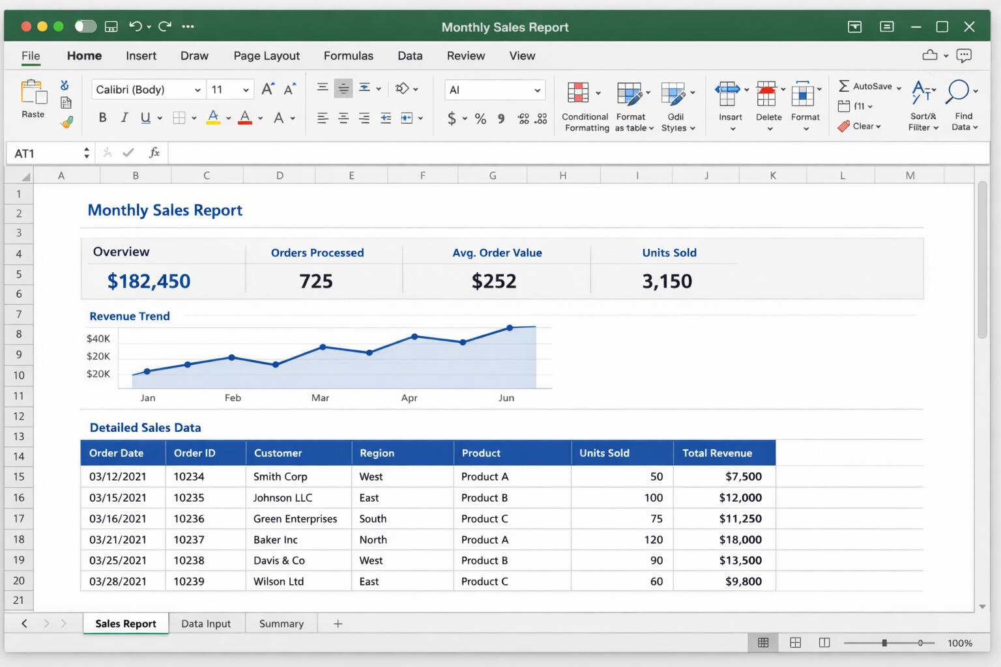Switch to the Data Input sheet tab
1001x667 pixels.
click(206, 623)
